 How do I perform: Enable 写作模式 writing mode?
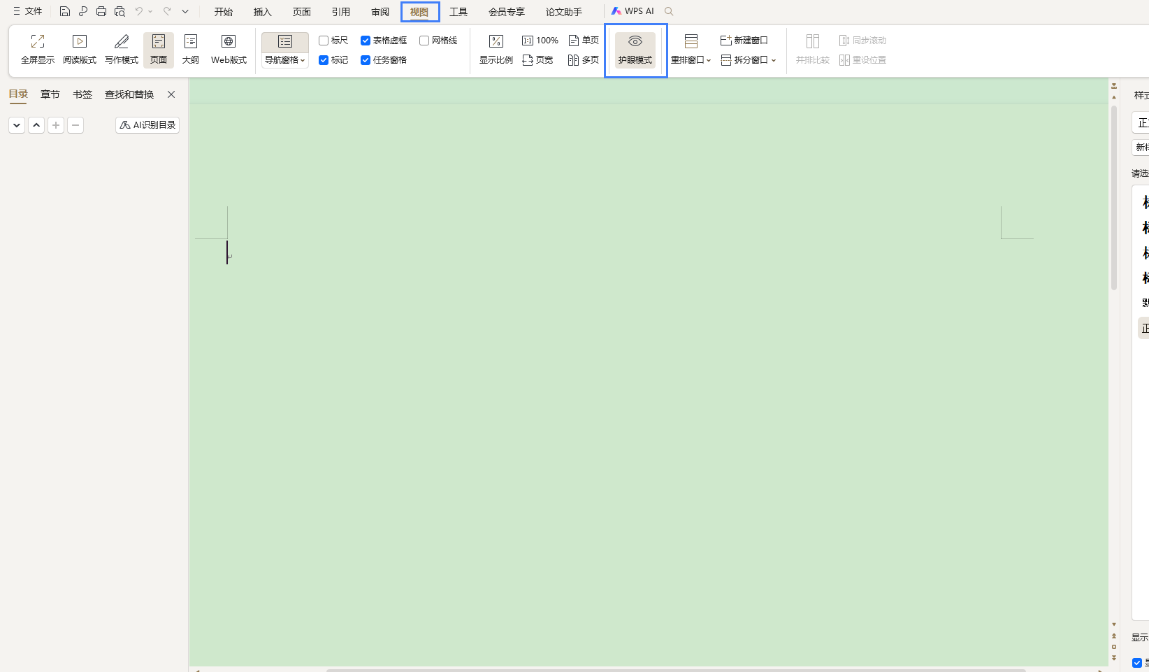[x=122, y=50]
